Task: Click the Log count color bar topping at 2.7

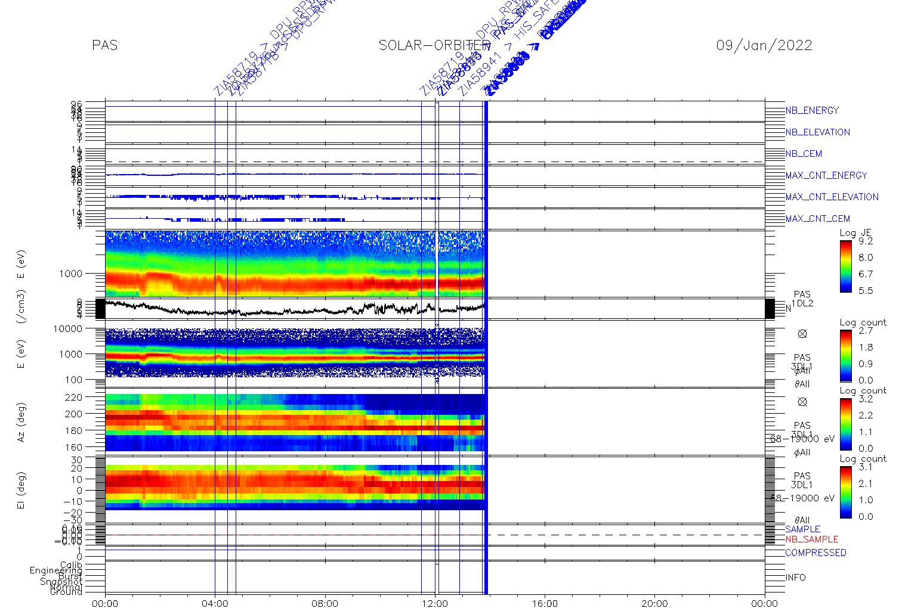Action: (846, 356)
